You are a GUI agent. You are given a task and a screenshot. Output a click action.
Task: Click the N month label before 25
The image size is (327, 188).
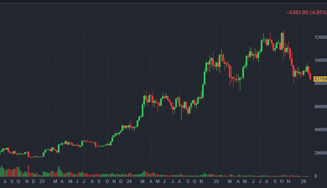coord(201,182)
